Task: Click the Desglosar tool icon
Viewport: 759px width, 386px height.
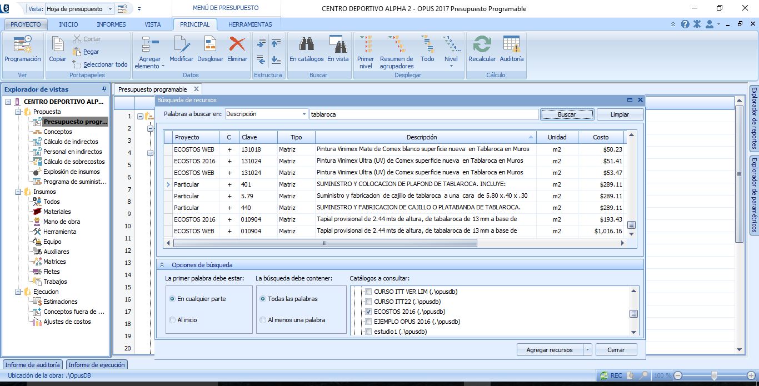Action: click(210, 46)
